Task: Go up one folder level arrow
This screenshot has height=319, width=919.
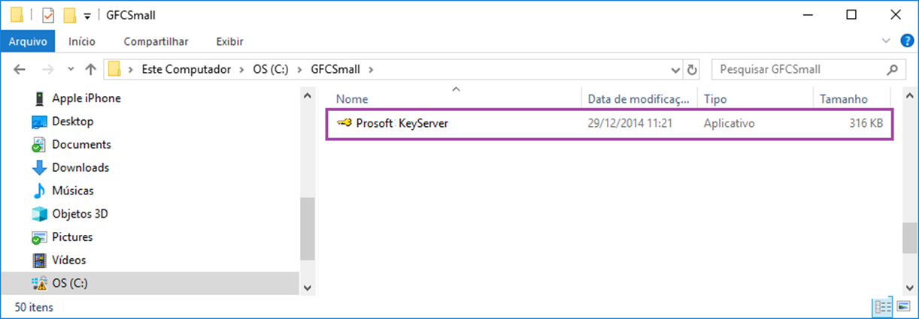Action: tap(90, 70)
